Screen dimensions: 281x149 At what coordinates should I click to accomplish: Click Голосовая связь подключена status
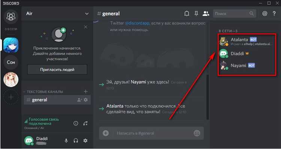pyautogui.click(x=44, y=121)
